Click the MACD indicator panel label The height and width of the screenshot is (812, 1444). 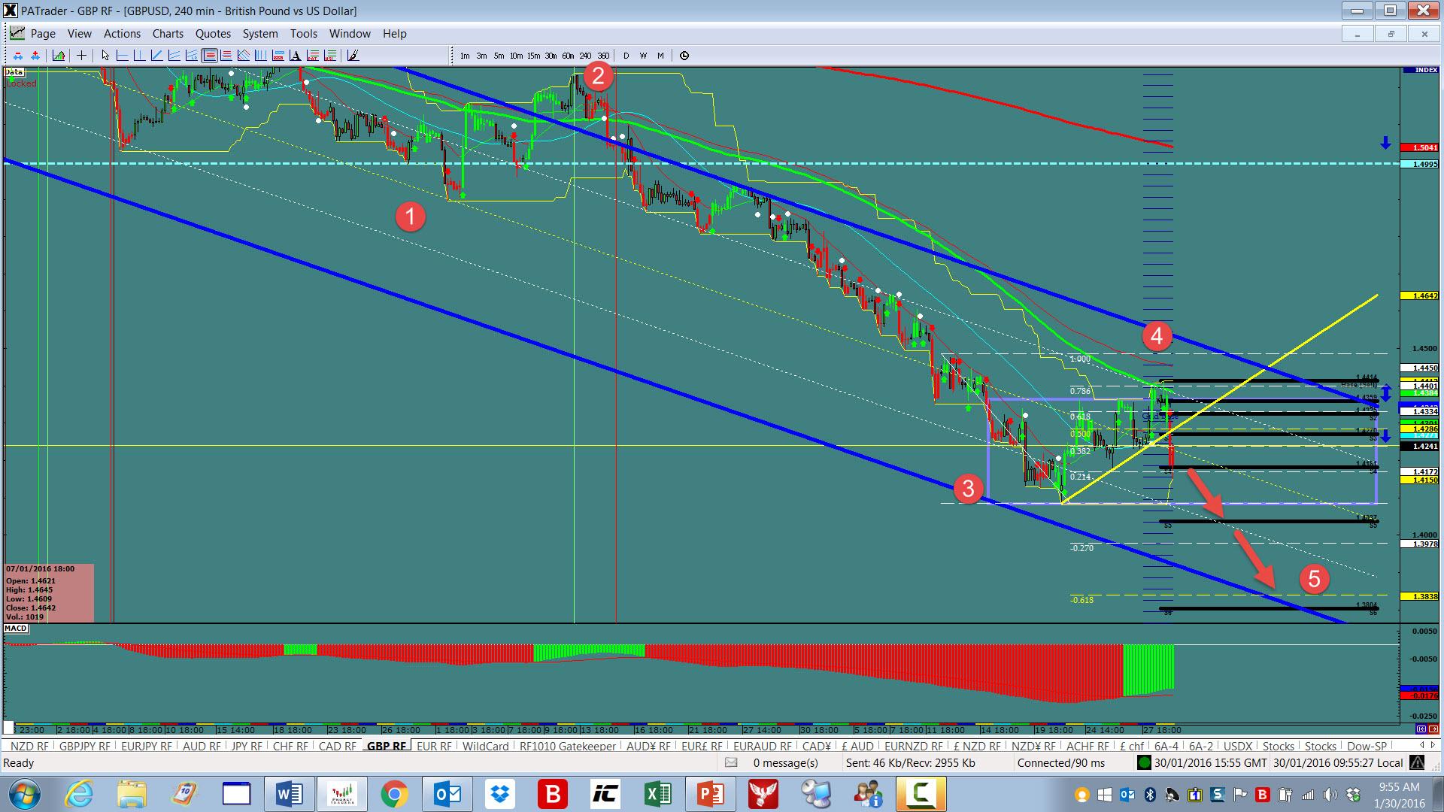pyautogui.click(x=16, y=629)
